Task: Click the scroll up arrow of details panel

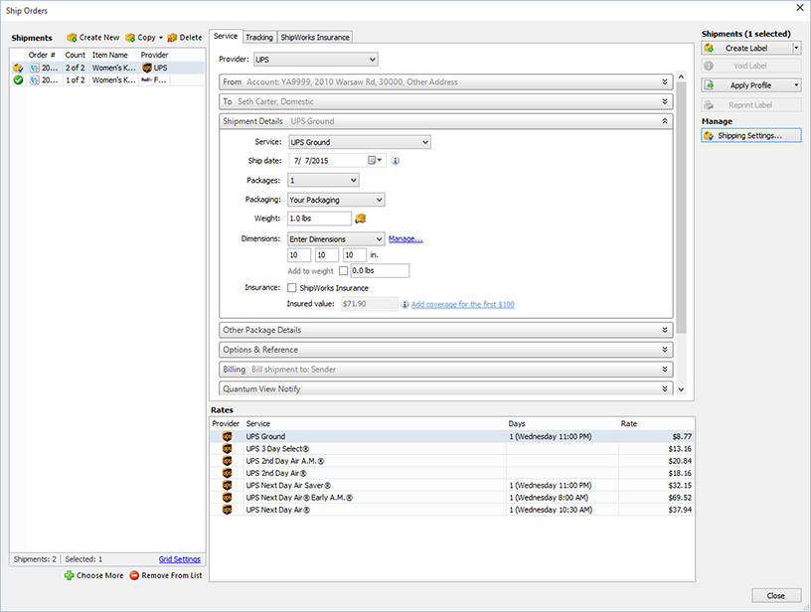Action: [681, 77]
